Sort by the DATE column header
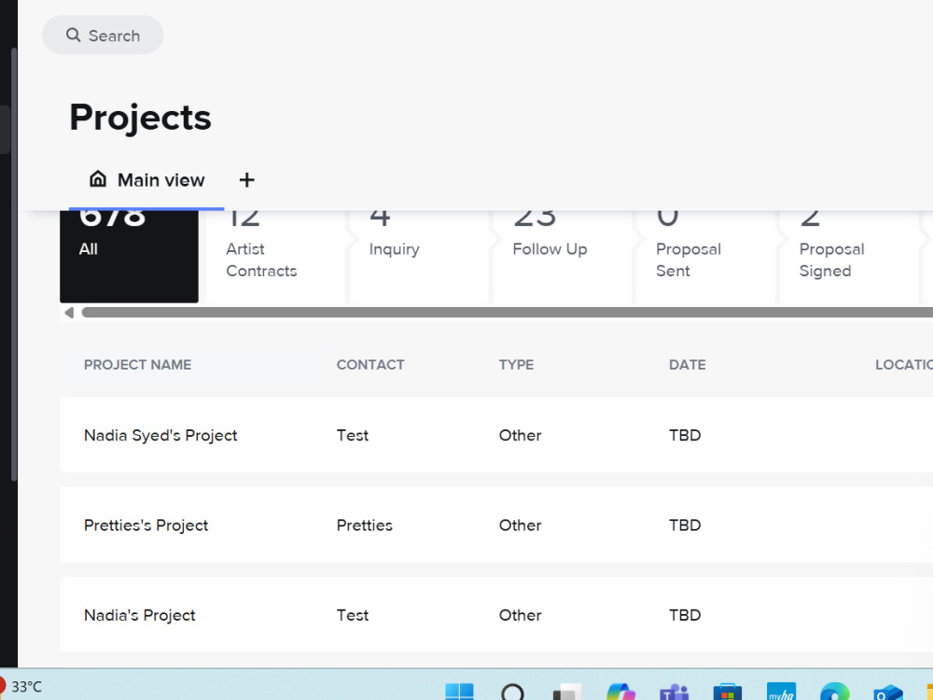The image size is (933, 700). pyautogui.click(x=688, y=365)
